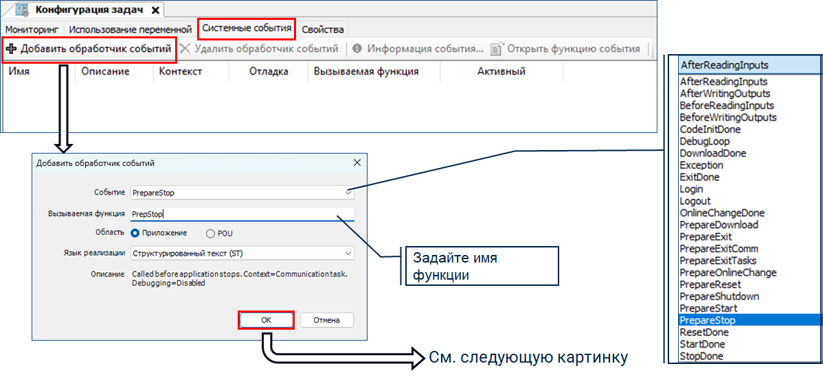Open the Свойства tab

323,29
